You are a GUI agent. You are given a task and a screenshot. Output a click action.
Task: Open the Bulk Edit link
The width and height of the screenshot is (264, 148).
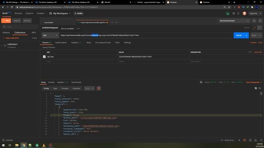[x=258, y=52]
